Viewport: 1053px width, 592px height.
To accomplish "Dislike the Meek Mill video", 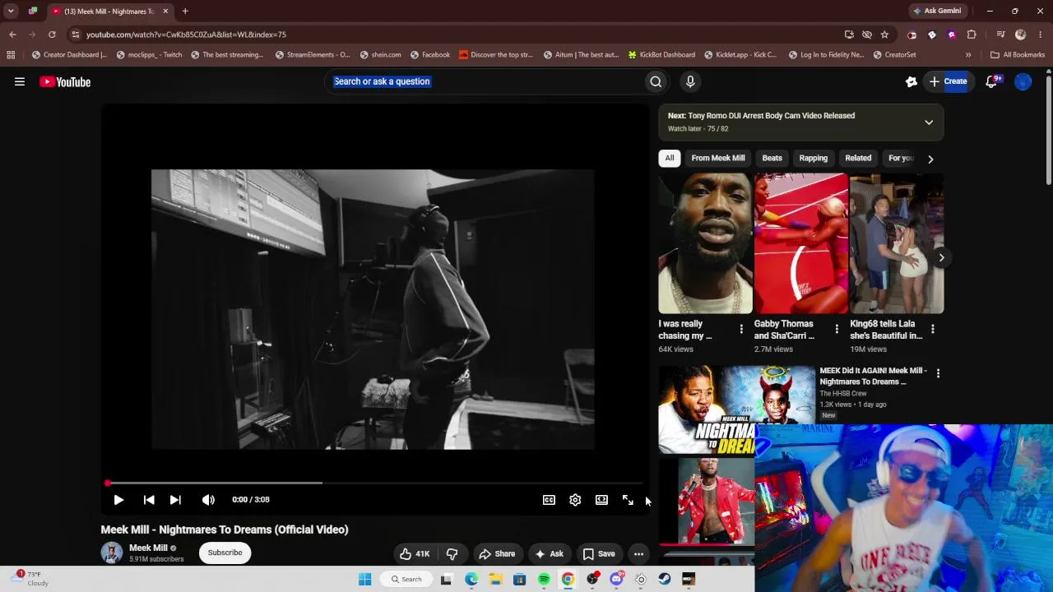I will 452,554.
